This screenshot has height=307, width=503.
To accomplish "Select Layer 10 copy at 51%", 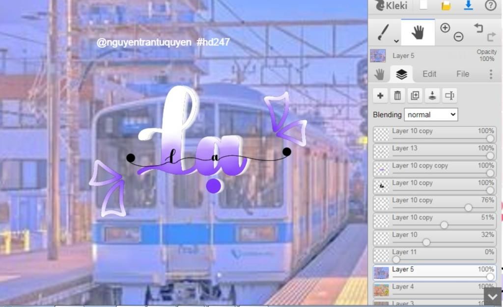I will tap(435, 221).
